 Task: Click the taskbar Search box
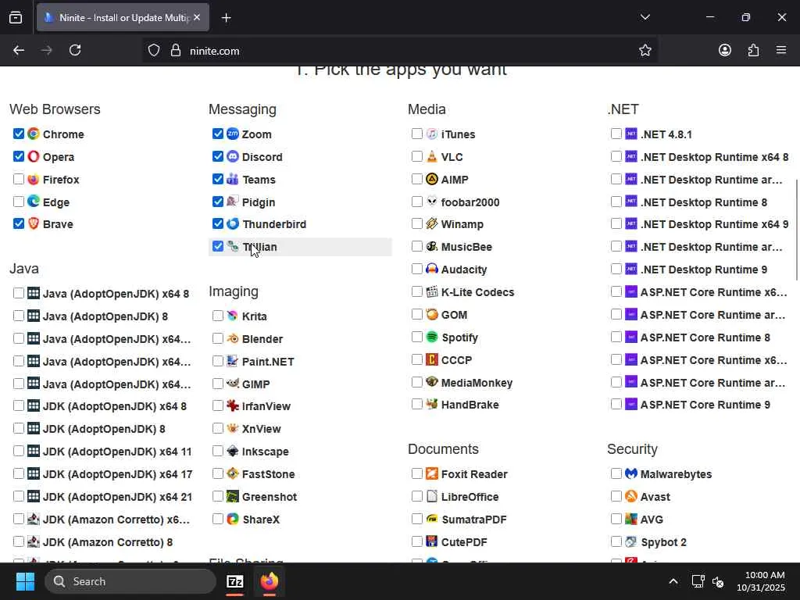(130, 581)
